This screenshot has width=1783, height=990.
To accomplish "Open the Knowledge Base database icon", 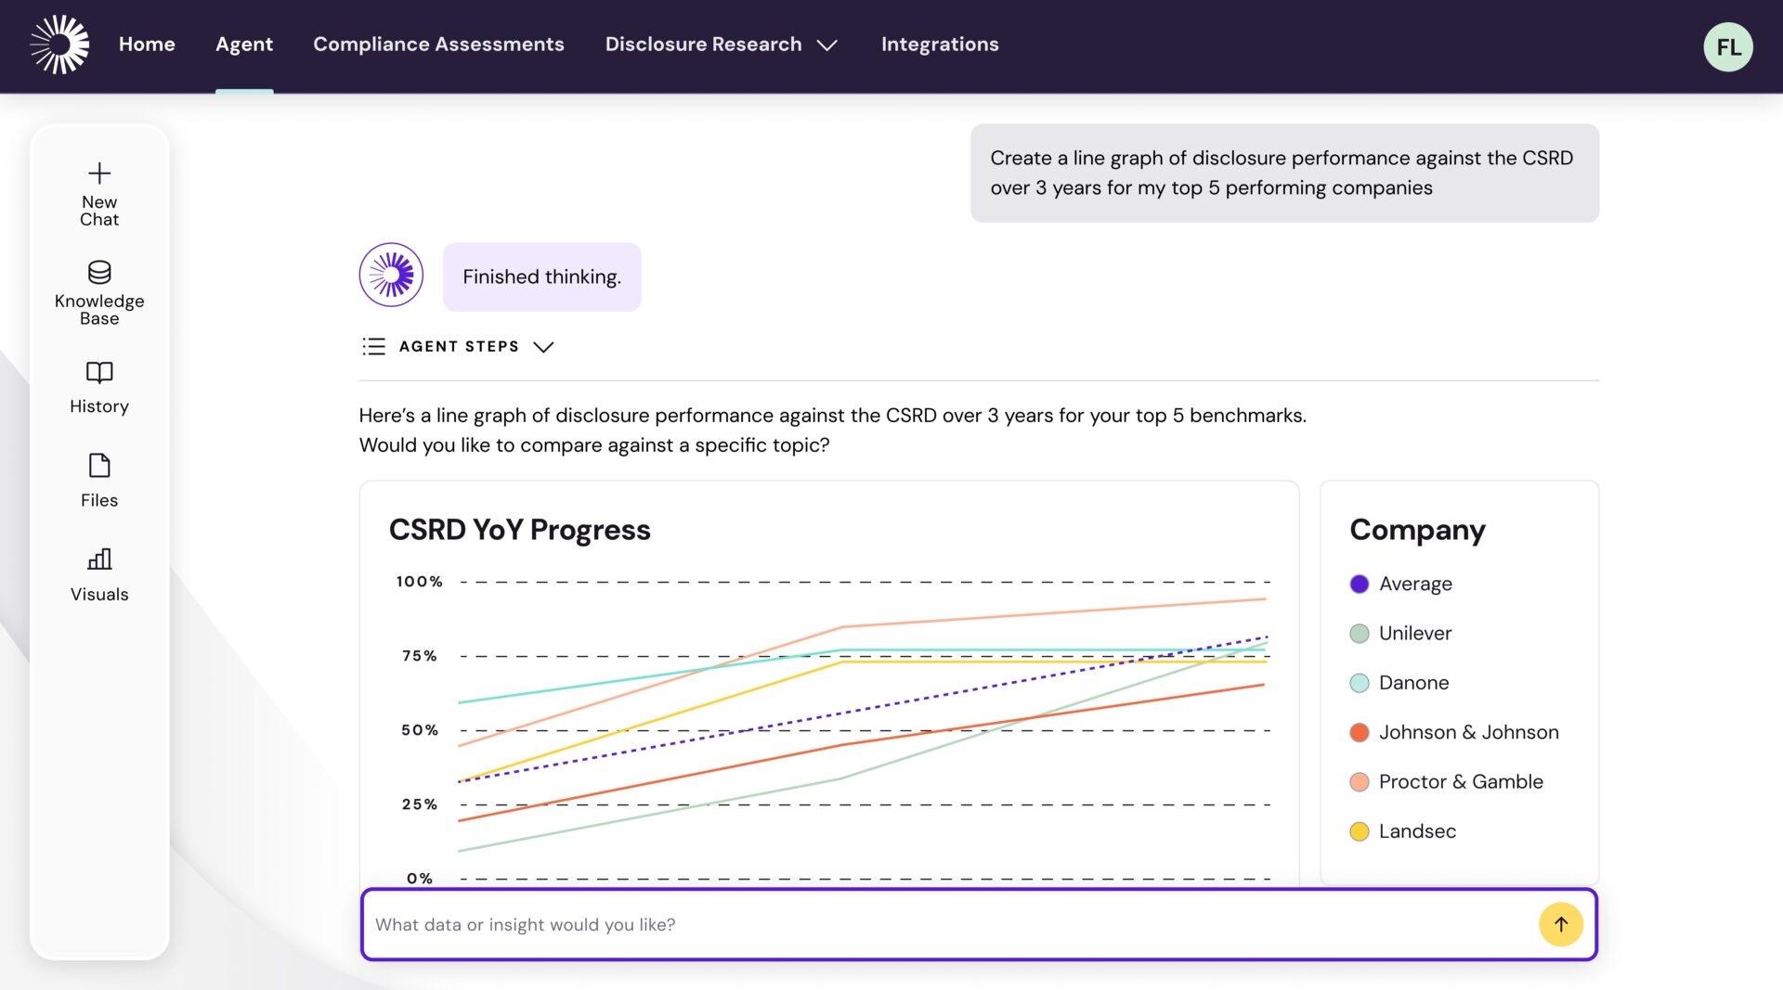I will click(x=99, y=272).
